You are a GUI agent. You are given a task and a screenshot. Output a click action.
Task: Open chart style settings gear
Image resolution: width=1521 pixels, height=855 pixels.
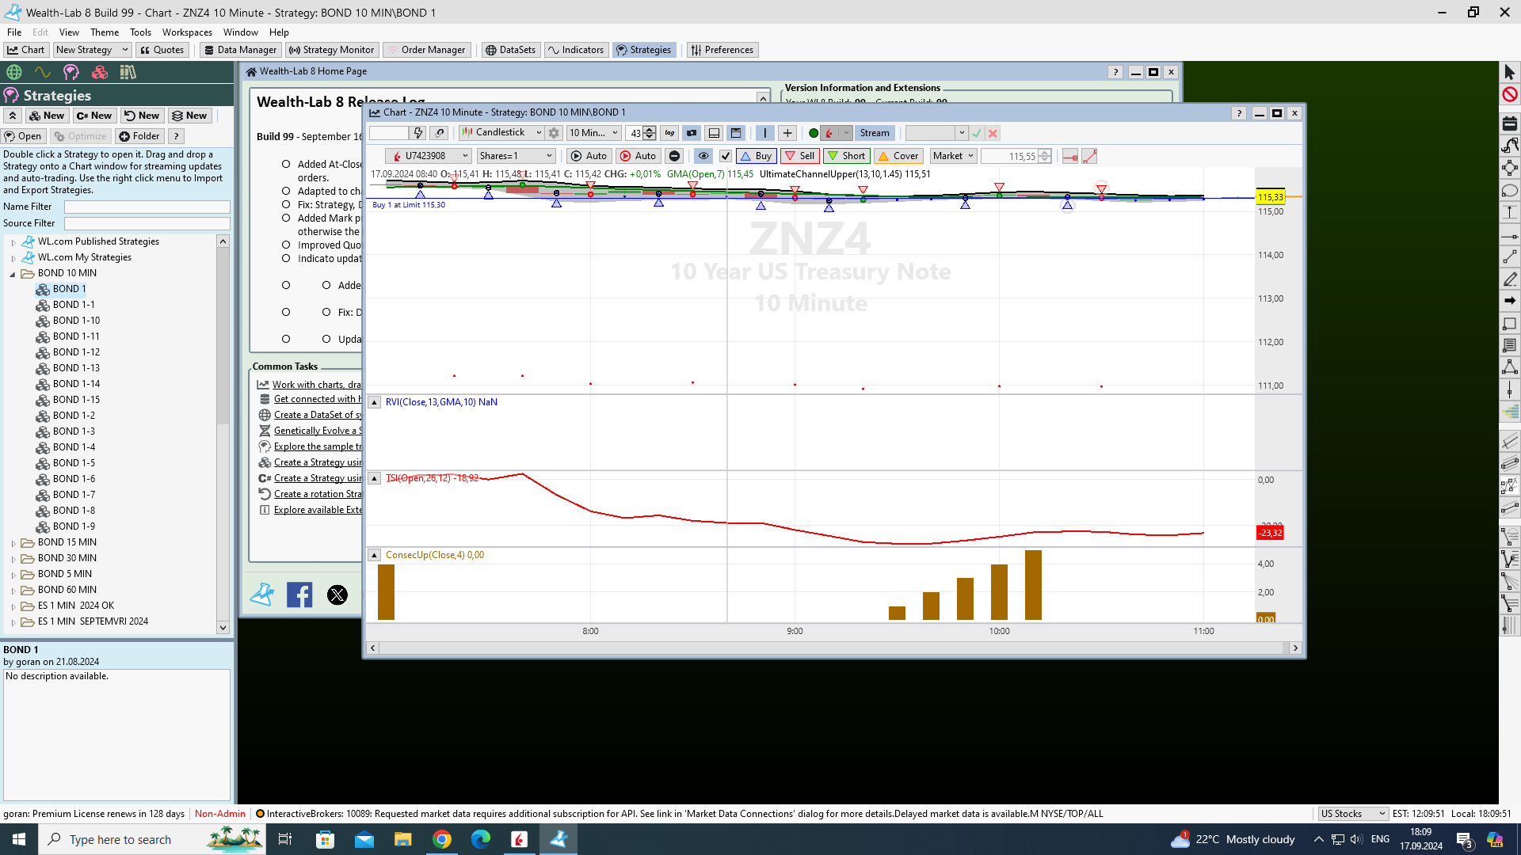554,133
